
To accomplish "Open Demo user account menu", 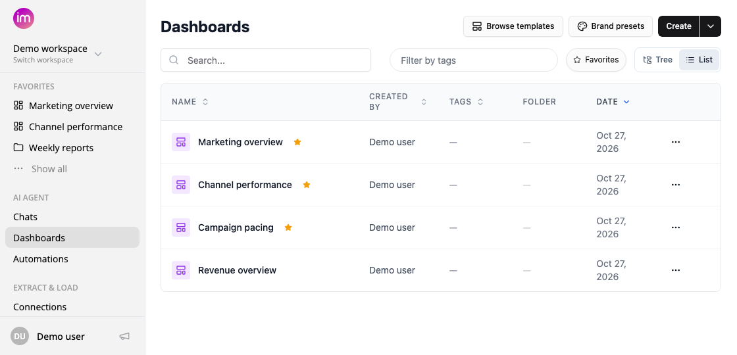I will click(61, 336).
